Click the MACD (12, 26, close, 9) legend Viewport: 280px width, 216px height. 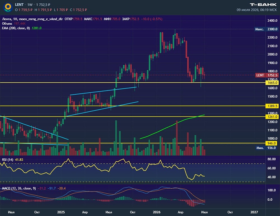(19, 188)
